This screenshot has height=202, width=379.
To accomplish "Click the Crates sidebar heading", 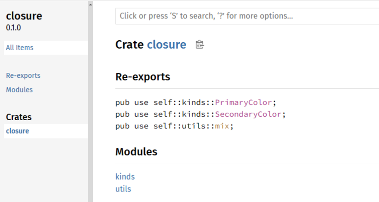I will click(19, 117).
